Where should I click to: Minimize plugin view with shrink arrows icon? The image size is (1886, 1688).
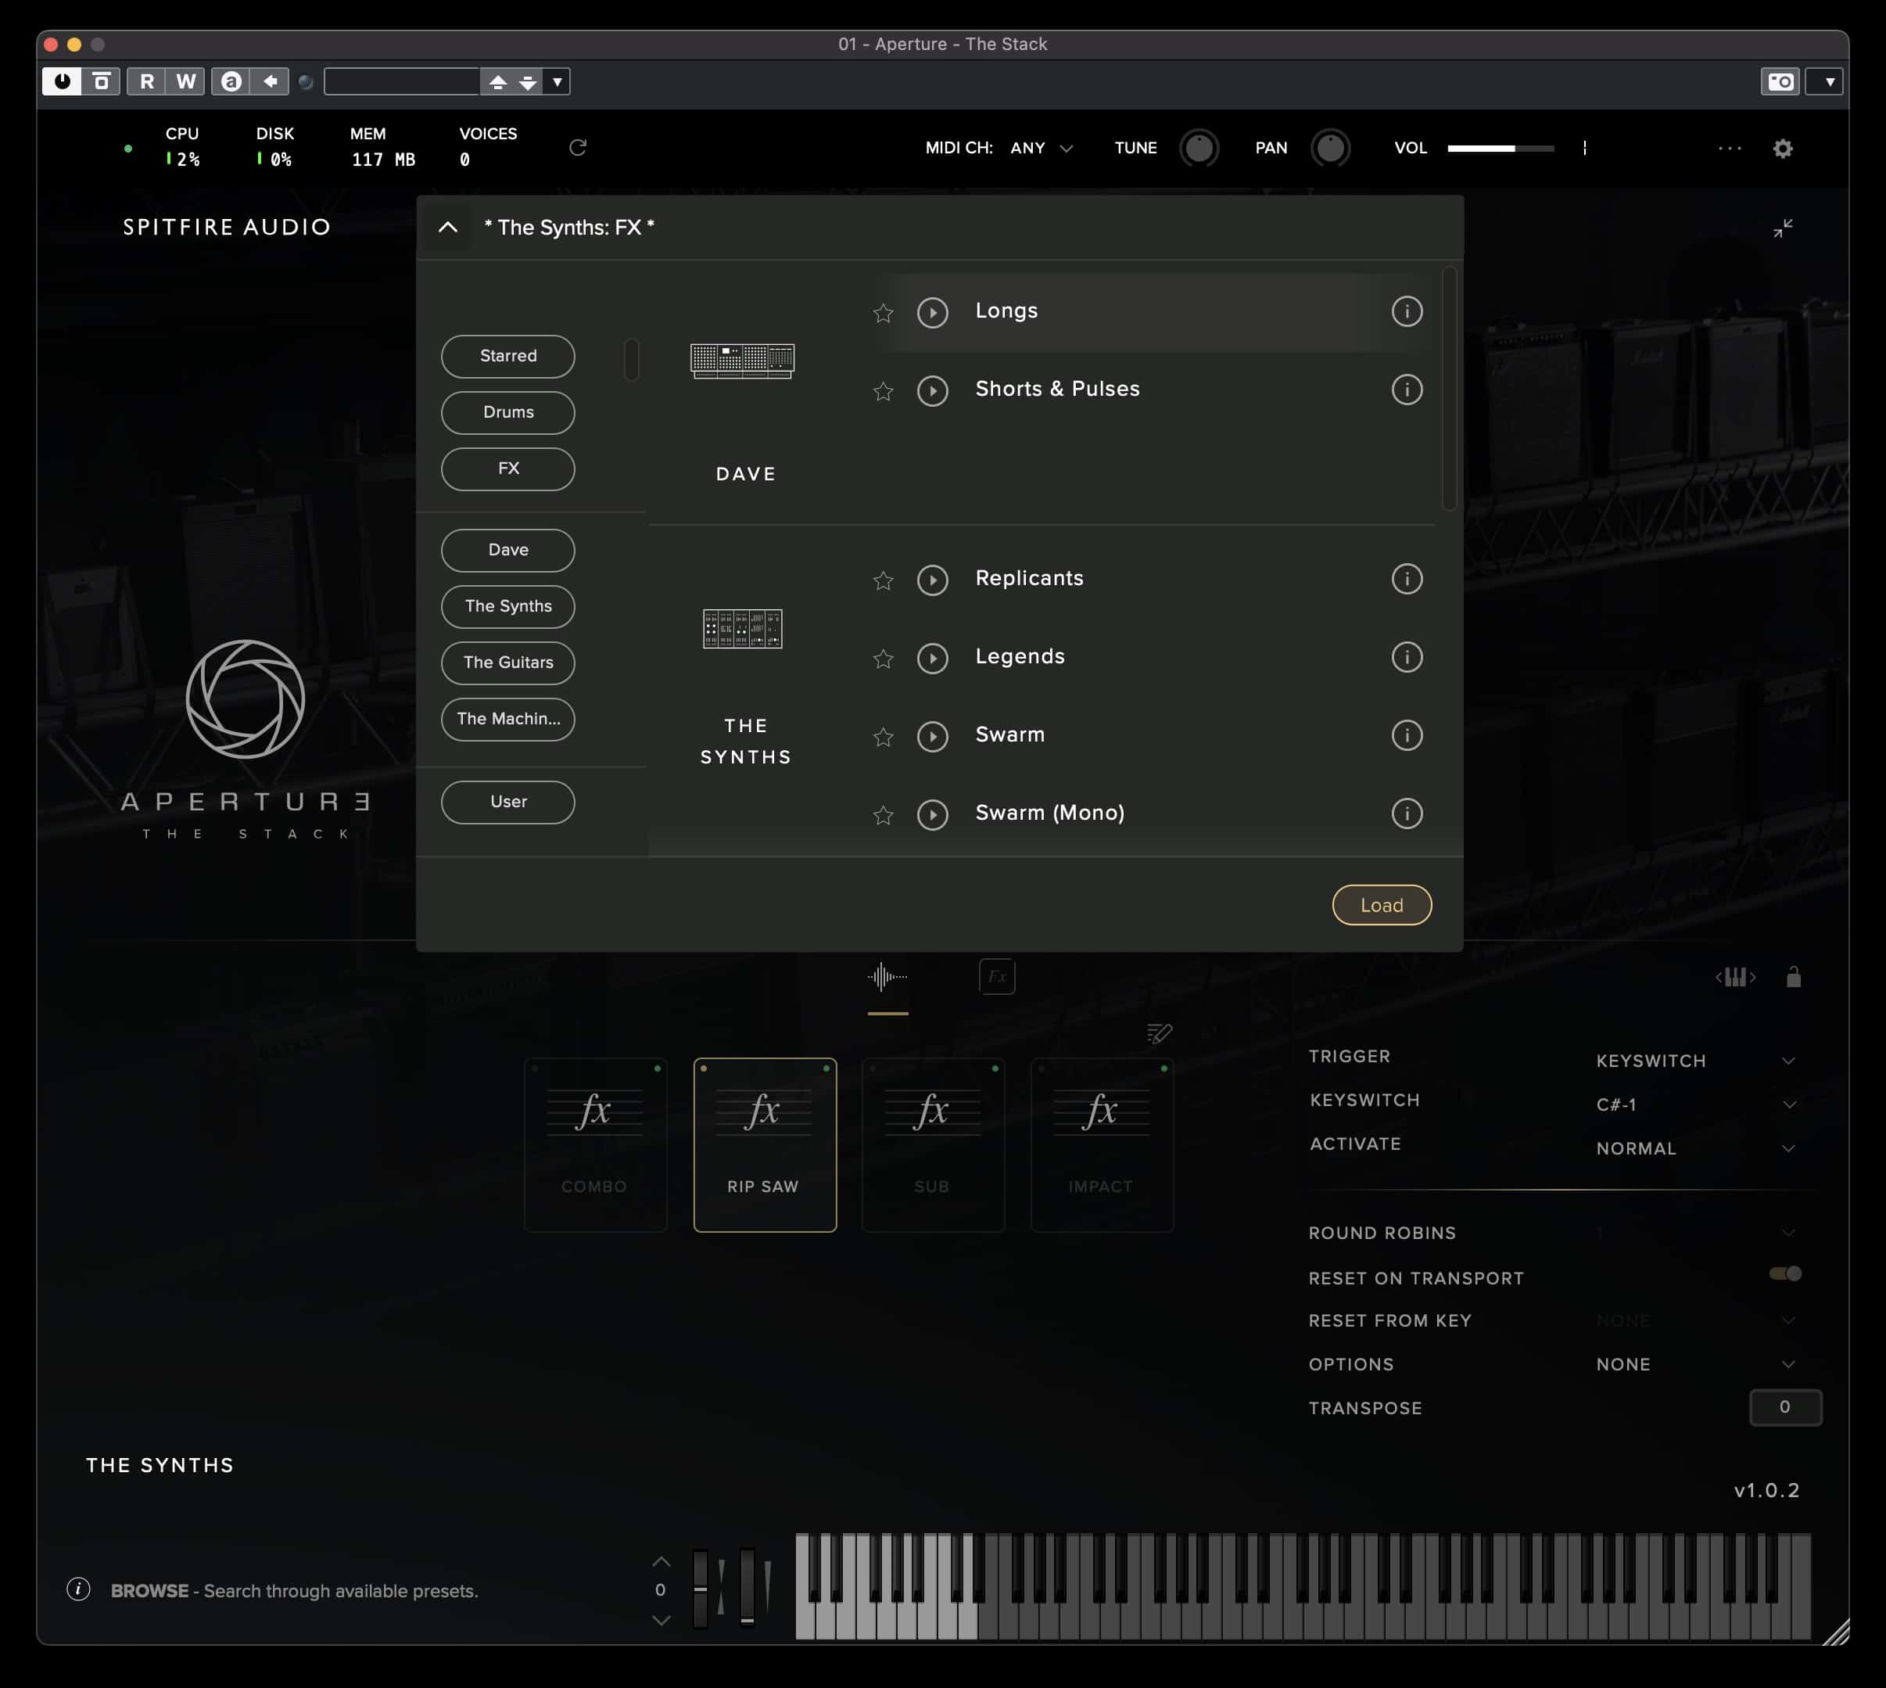coord(1782,228)
